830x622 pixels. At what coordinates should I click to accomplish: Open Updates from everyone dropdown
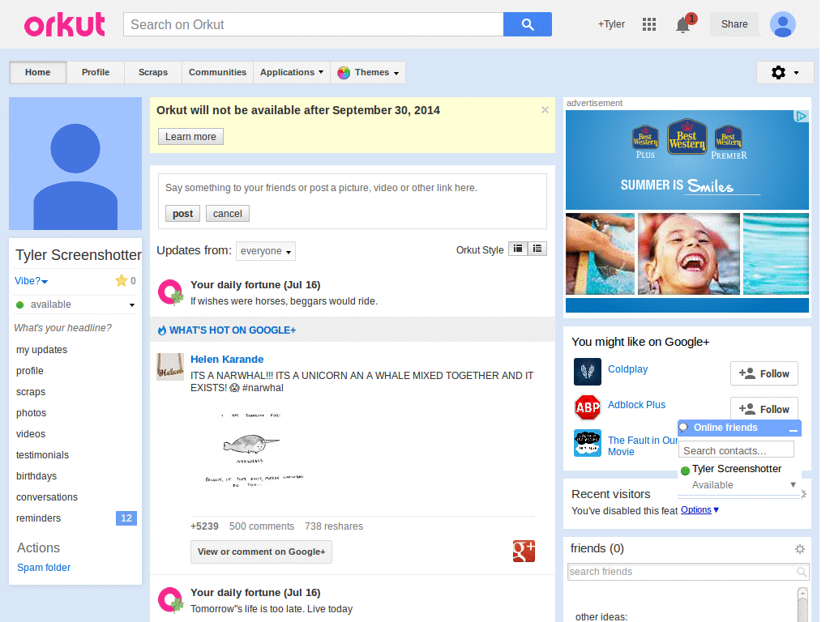pyautogui.click(x=266, y=251)
